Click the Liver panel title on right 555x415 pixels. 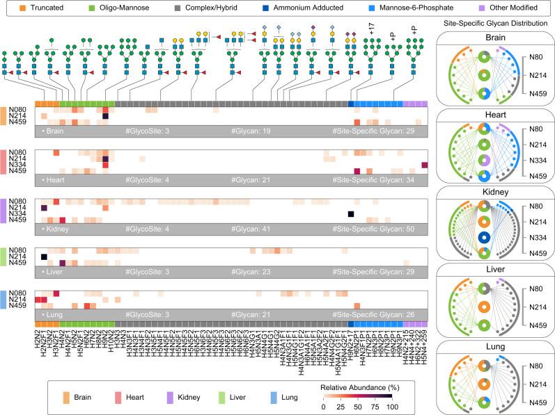(x=495, y=270)
